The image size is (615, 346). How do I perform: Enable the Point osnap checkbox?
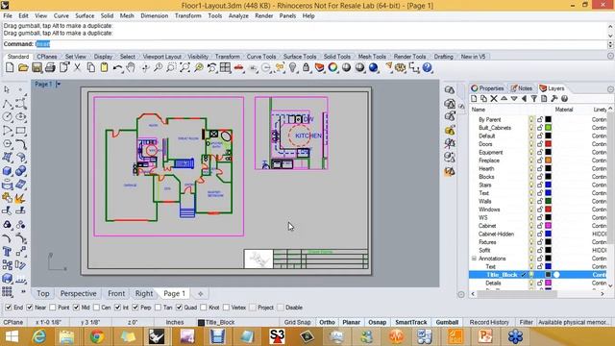pyautogui.click(x=53, y=308)
